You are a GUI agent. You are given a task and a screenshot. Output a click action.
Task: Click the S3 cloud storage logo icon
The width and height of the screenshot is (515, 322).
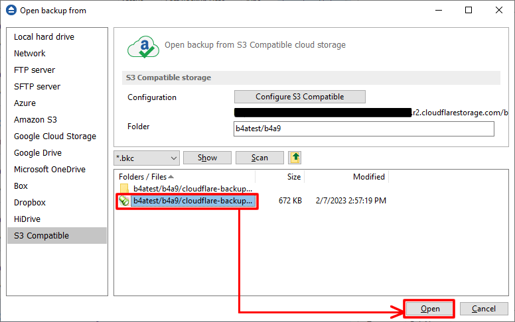click(x=142, y=47)
